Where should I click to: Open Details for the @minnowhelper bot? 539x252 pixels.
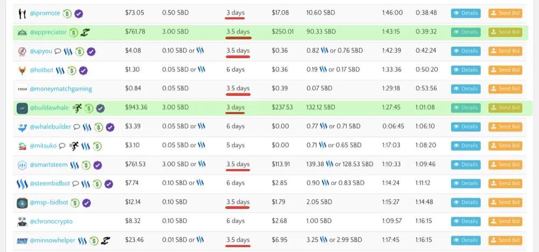click(x=466, y=240)
